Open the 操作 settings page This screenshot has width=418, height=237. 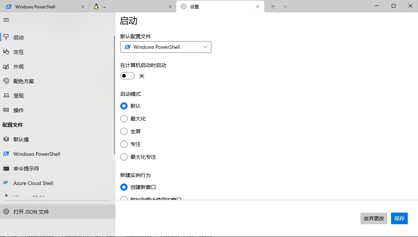58,110
